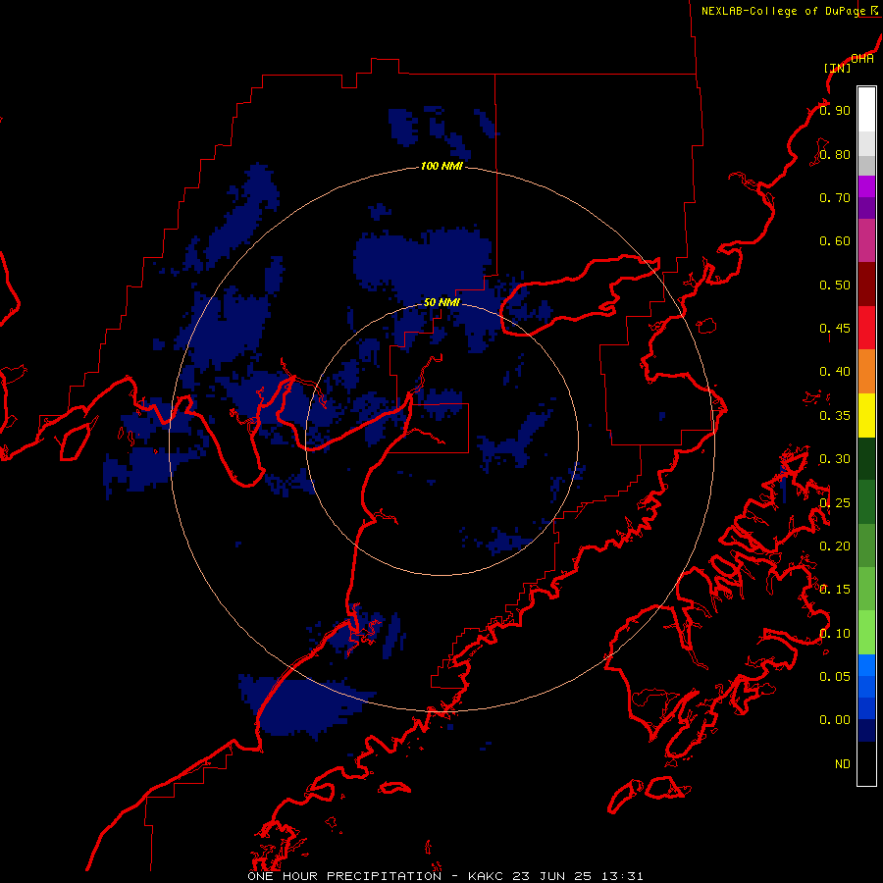Click the [IN] units label
Screen dimensions: 883x883
(x=837, y=68)
